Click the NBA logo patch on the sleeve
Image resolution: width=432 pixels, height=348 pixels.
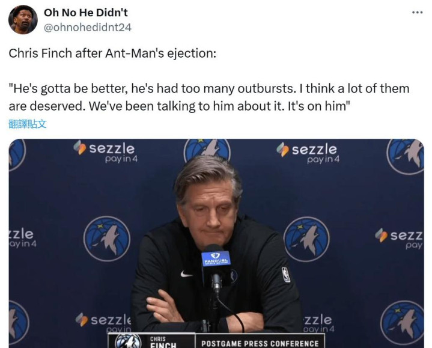(286, 275)
